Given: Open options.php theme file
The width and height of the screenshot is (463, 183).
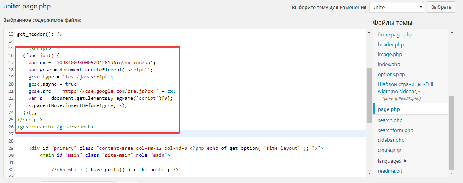Looking at the screenshot, I should point(391,74).
